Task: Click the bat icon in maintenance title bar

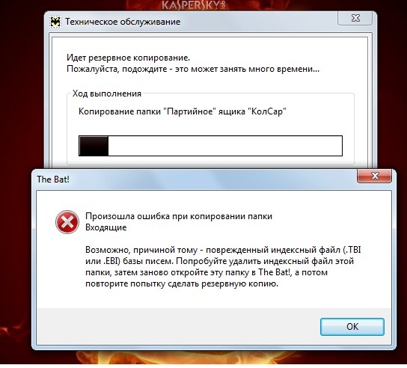Action: tap(55, 22)
